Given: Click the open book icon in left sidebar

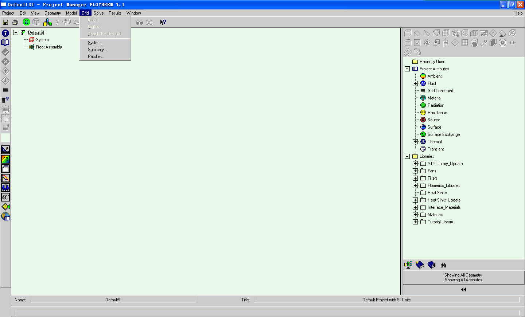Looking at the screenshot, I should (x=5, y=43).
